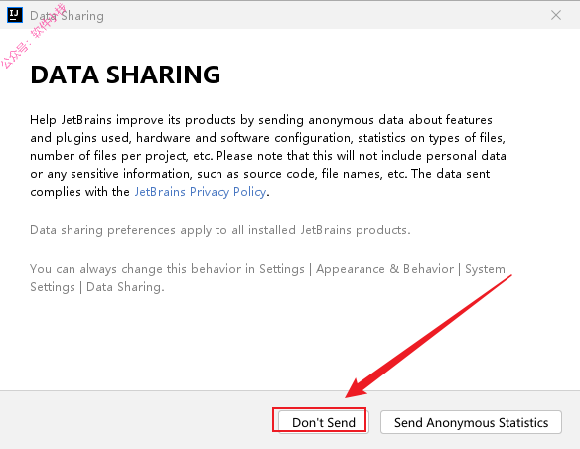Image resolution: width=580 pixels, height=449 pixels.
Task: Click the IntelliJ IDEA logo in title bar
Action: [x=15, y=15]
